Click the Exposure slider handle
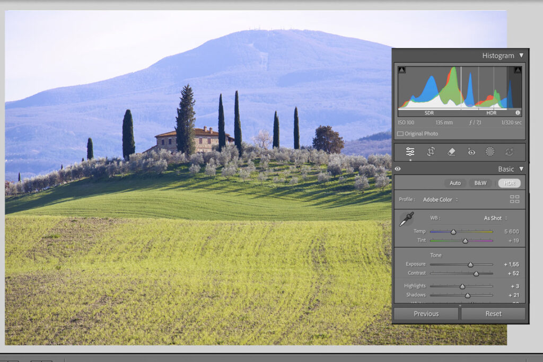The width and height of the screenshot is (543, 362). (470, 264)
